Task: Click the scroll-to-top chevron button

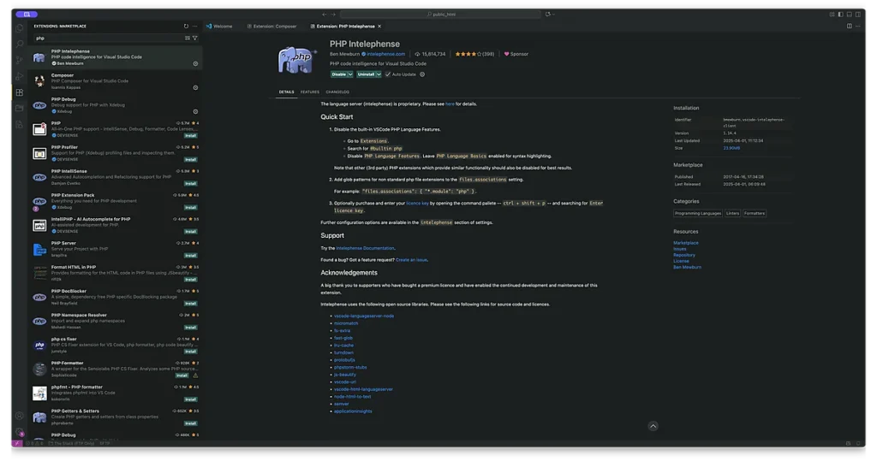Action: [653, 426]
